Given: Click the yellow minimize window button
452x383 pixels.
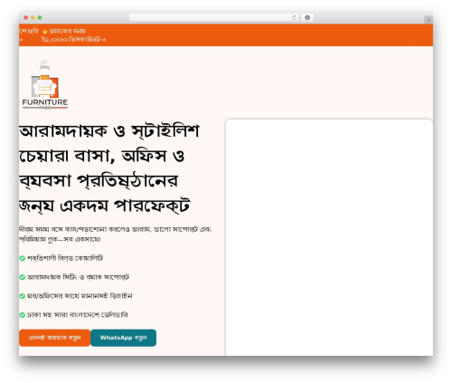Looking at the screenshot, I should 33,18.
